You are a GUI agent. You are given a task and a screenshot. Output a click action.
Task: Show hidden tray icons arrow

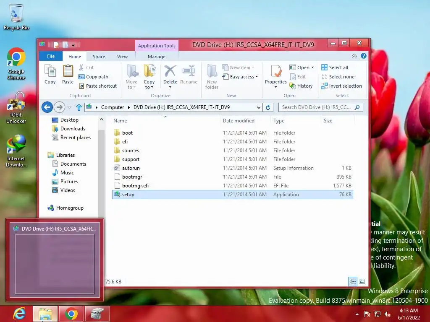[x=357, y=314]
